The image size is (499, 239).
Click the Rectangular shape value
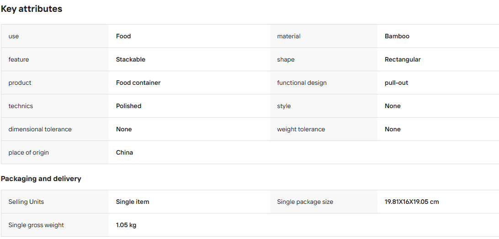pos(403,59)
